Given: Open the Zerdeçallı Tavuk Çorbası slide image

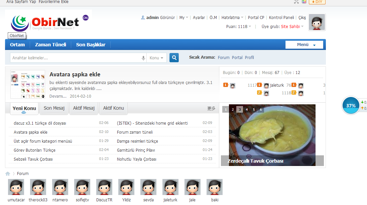Looking at the screenshot, I should point(272,135).
